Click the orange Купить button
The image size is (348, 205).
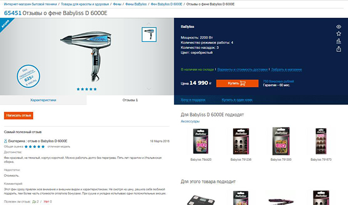click(x=237, y=83)
